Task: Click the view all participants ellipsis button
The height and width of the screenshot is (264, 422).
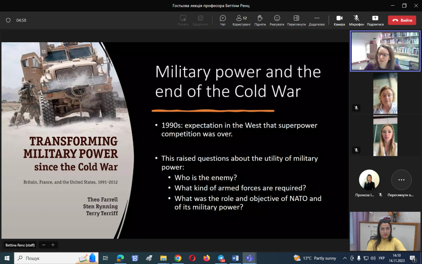Action: (x=401, y=180)
